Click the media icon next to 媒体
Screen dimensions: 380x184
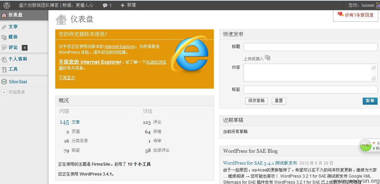[4, 37]
